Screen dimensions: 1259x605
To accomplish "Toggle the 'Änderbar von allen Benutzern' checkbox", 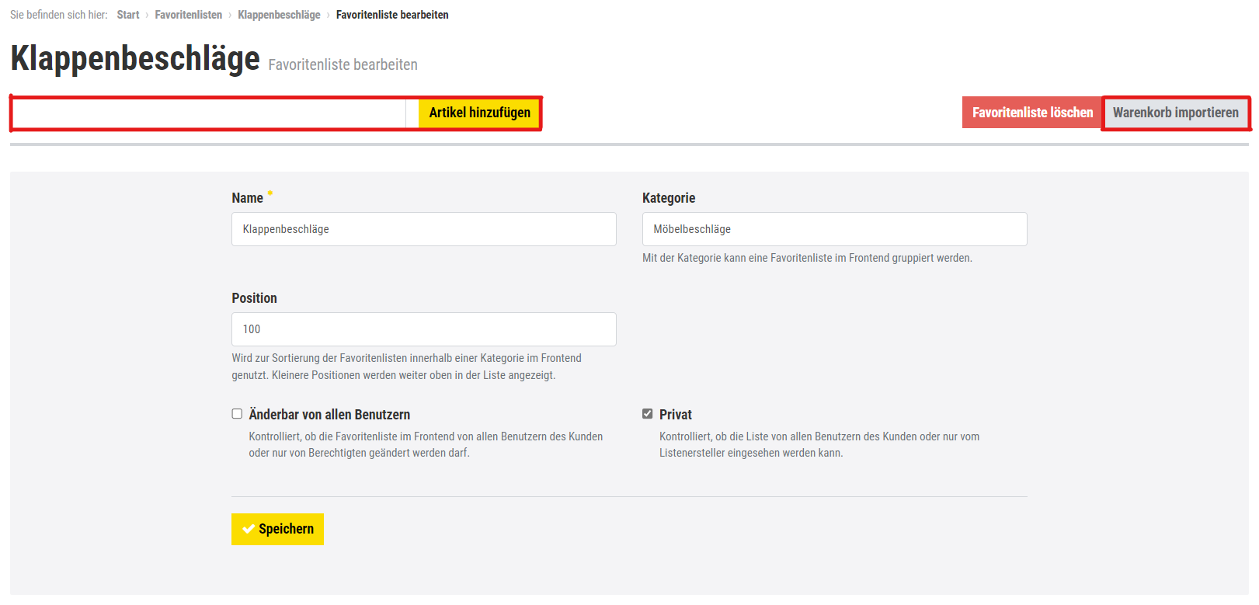I will pos(237,414).
